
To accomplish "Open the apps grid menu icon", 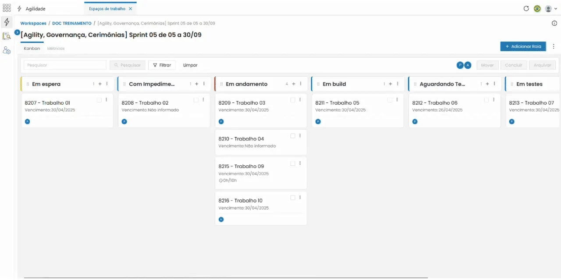I will [x=7, y=8].
